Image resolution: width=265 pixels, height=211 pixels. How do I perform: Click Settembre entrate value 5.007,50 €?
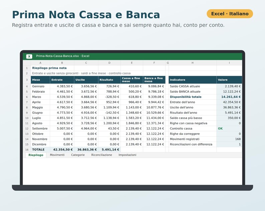(x=62, y=129)
